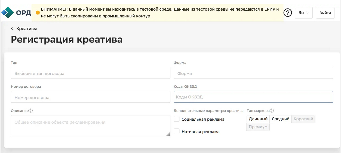
Task: Choose the Короткий marker type
Action: tap(303, 119)
